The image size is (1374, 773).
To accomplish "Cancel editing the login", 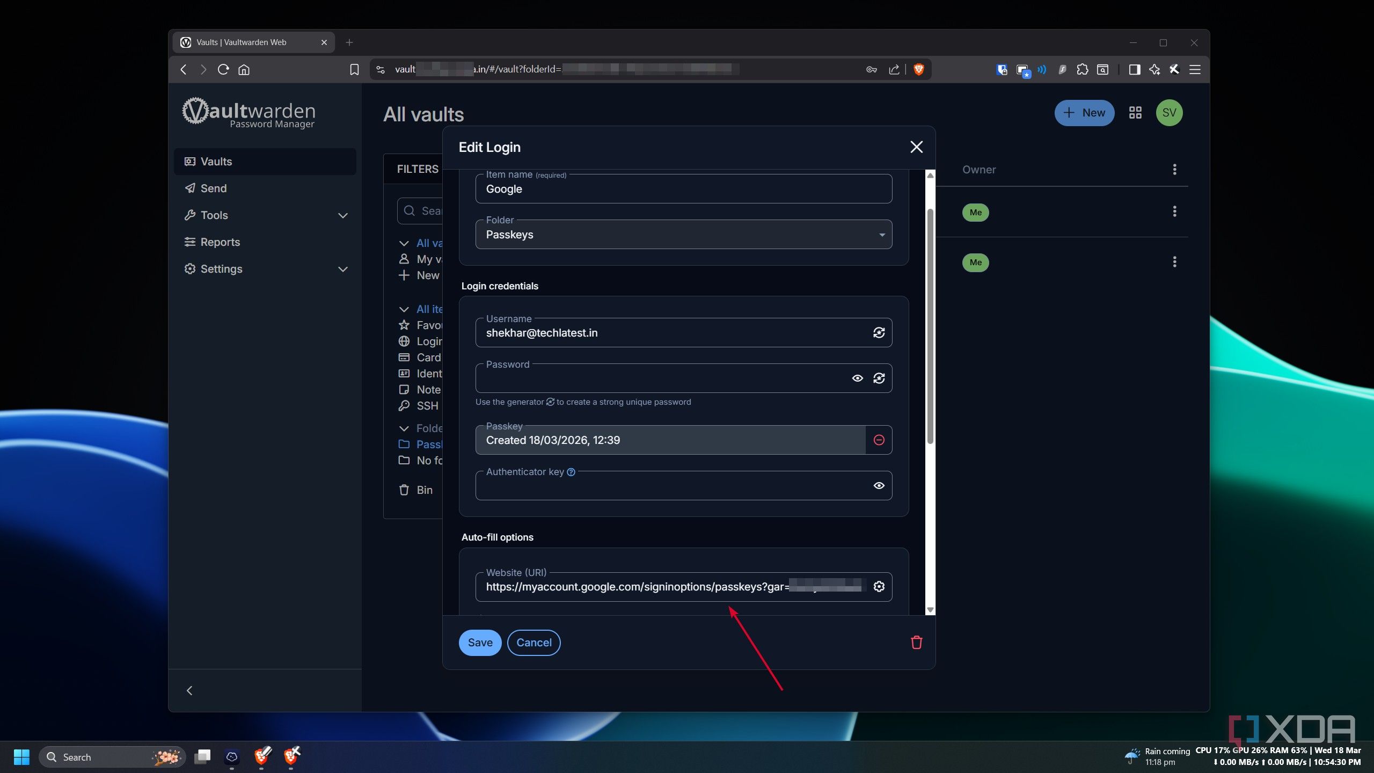I will [x=533, y=643].
